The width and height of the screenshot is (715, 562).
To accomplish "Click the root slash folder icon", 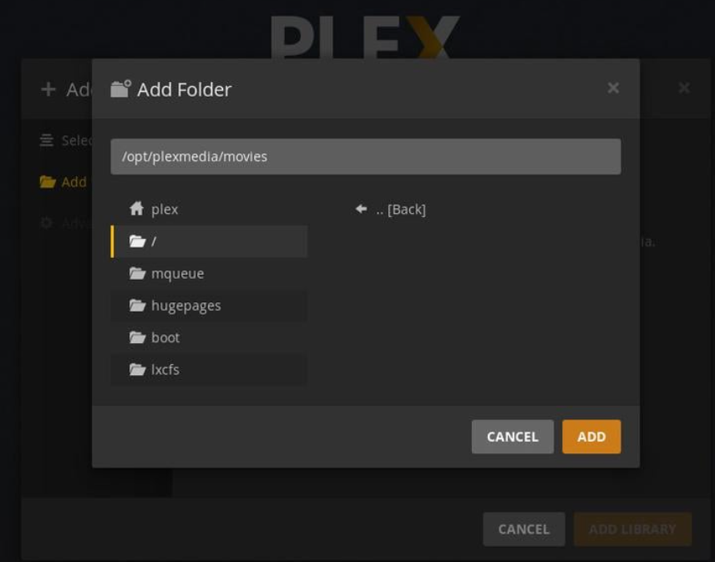I will point(137,241).
